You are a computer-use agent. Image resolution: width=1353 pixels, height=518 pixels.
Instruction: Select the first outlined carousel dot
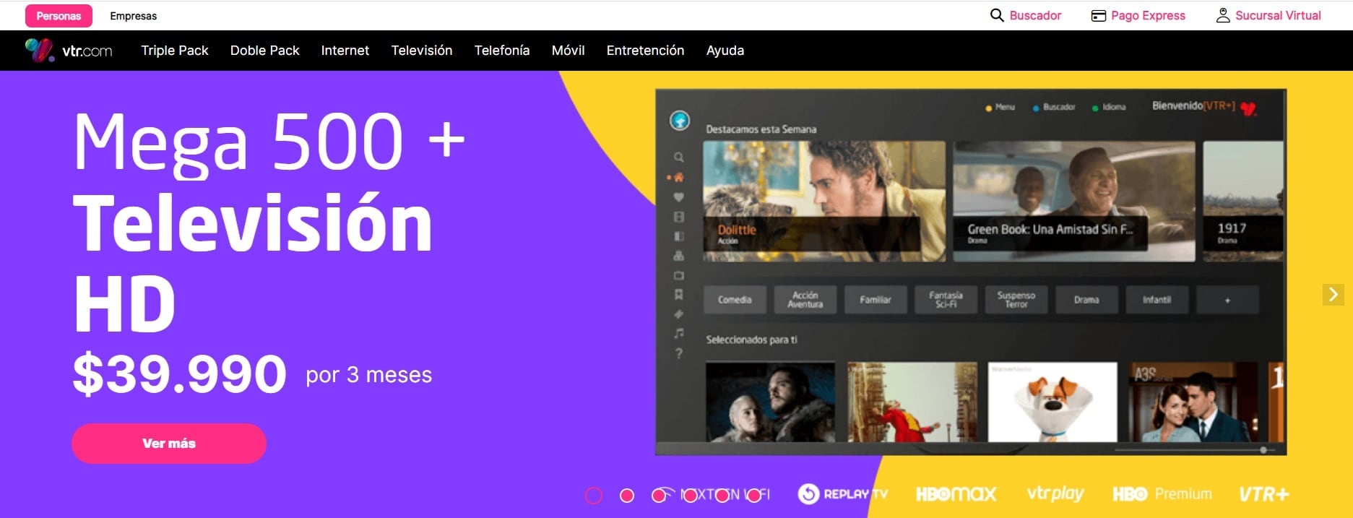[x=594, y=496]
